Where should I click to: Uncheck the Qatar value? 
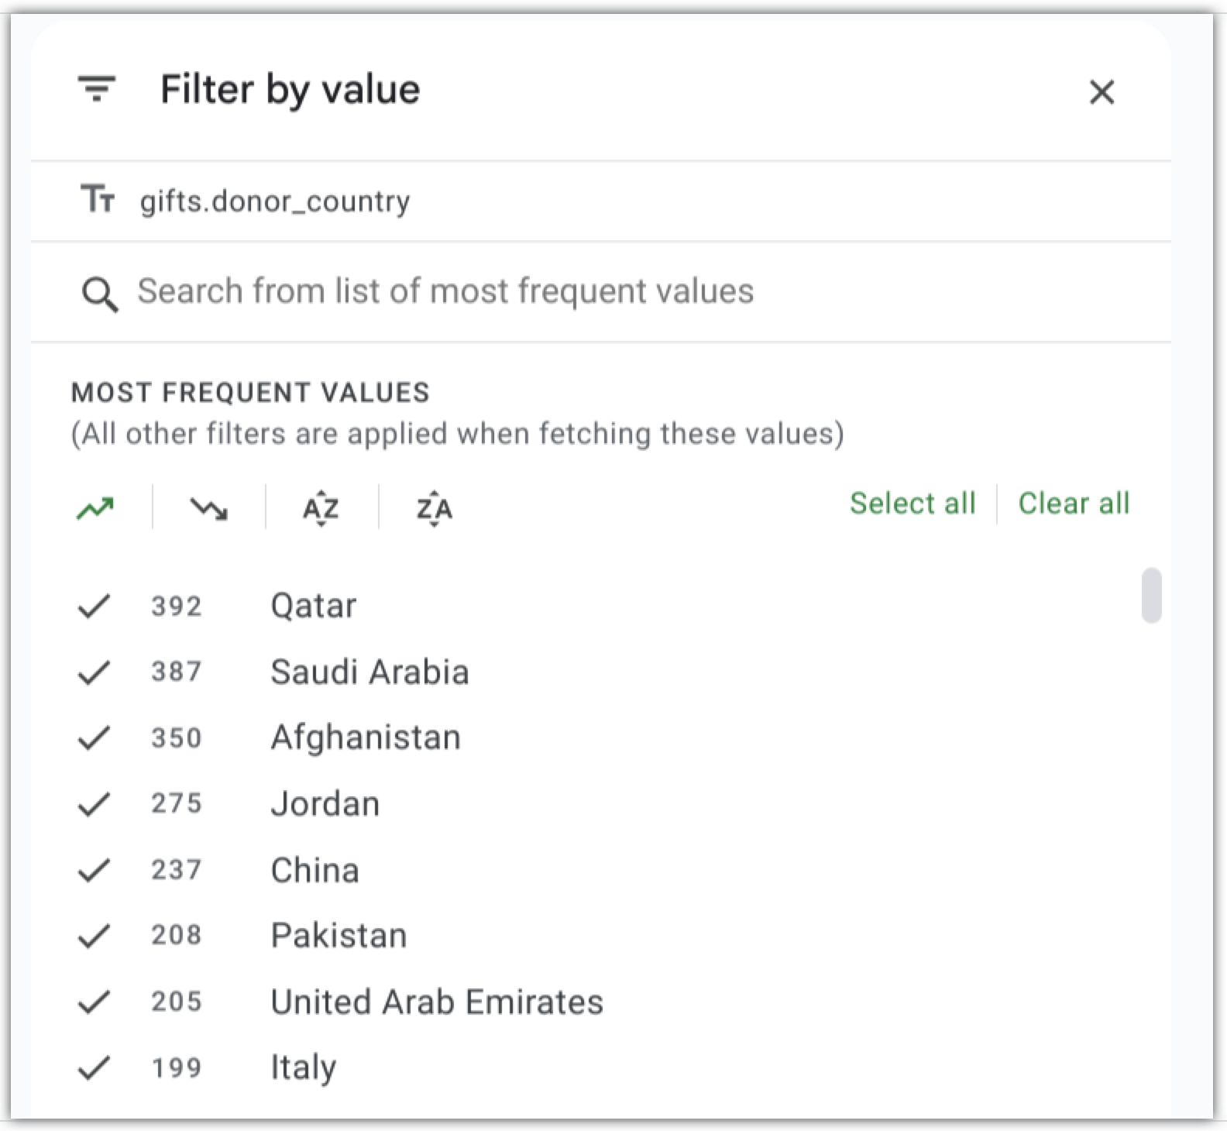[94, 606]
